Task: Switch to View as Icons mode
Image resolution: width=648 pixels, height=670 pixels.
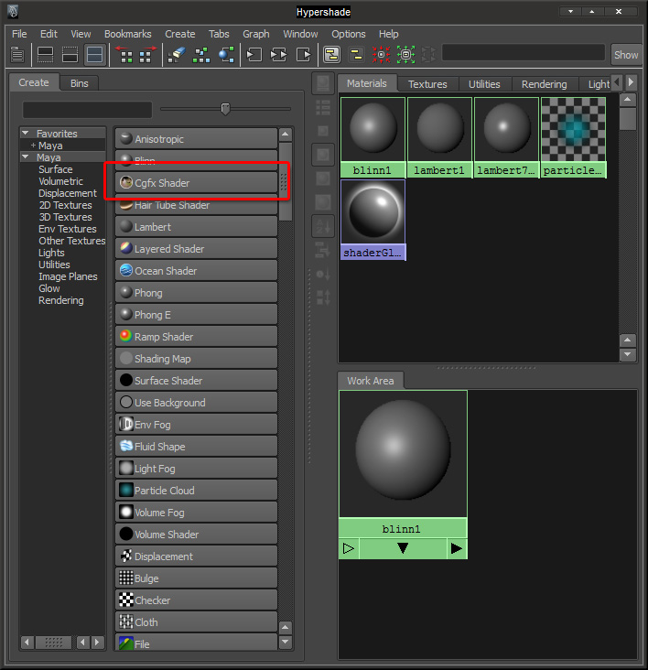Action: (323, 83)
